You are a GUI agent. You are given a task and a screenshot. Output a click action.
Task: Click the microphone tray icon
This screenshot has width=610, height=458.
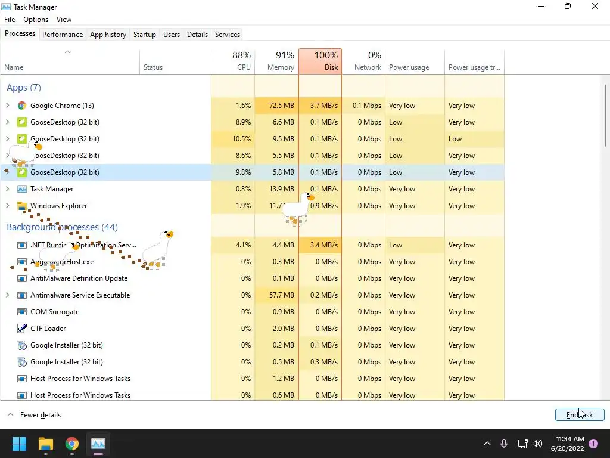pyautogui.click(x=504, y=444)
